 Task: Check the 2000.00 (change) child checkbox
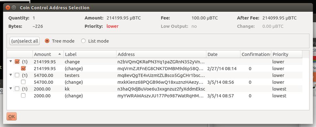point(24,96)
